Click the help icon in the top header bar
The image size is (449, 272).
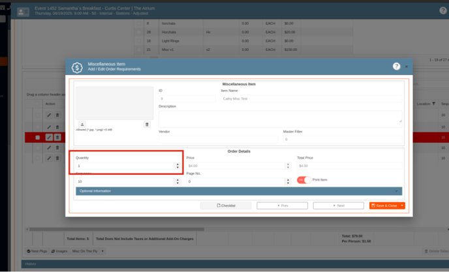point(443,11)
